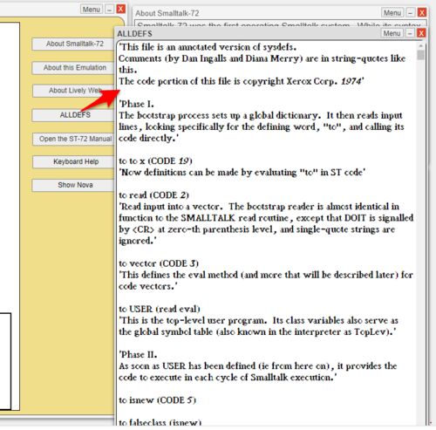Click the ALLDEFS scrollbar thumb
436x430 pixels.
tap(420, 55)
